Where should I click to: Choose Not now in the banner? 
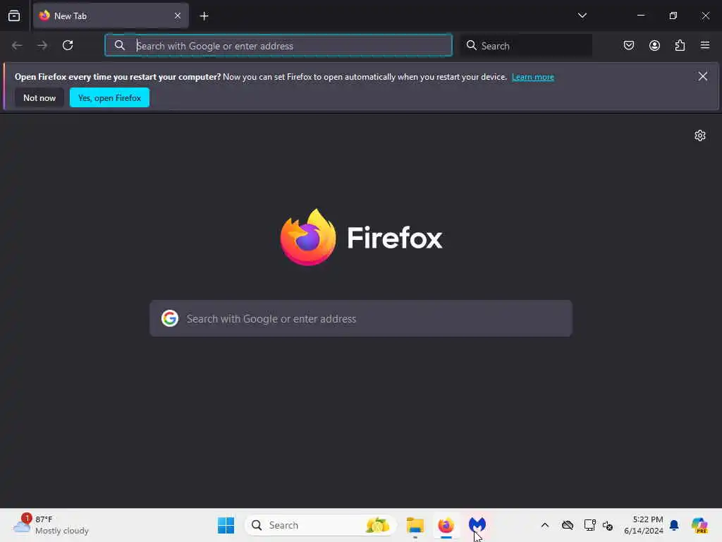[x=39, y=97]
